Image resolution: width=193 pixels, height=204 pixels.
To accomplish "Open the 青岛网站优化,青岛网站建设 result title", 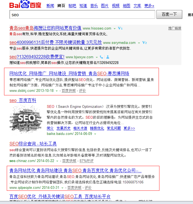I will point(75,170).
